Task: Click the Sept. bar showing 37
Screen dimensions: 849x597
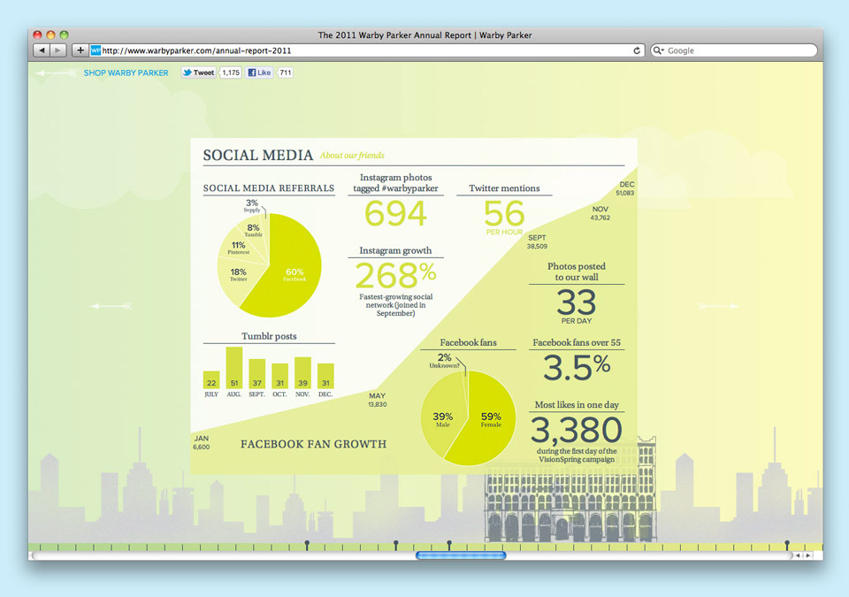Action: [x=256, y=374]
